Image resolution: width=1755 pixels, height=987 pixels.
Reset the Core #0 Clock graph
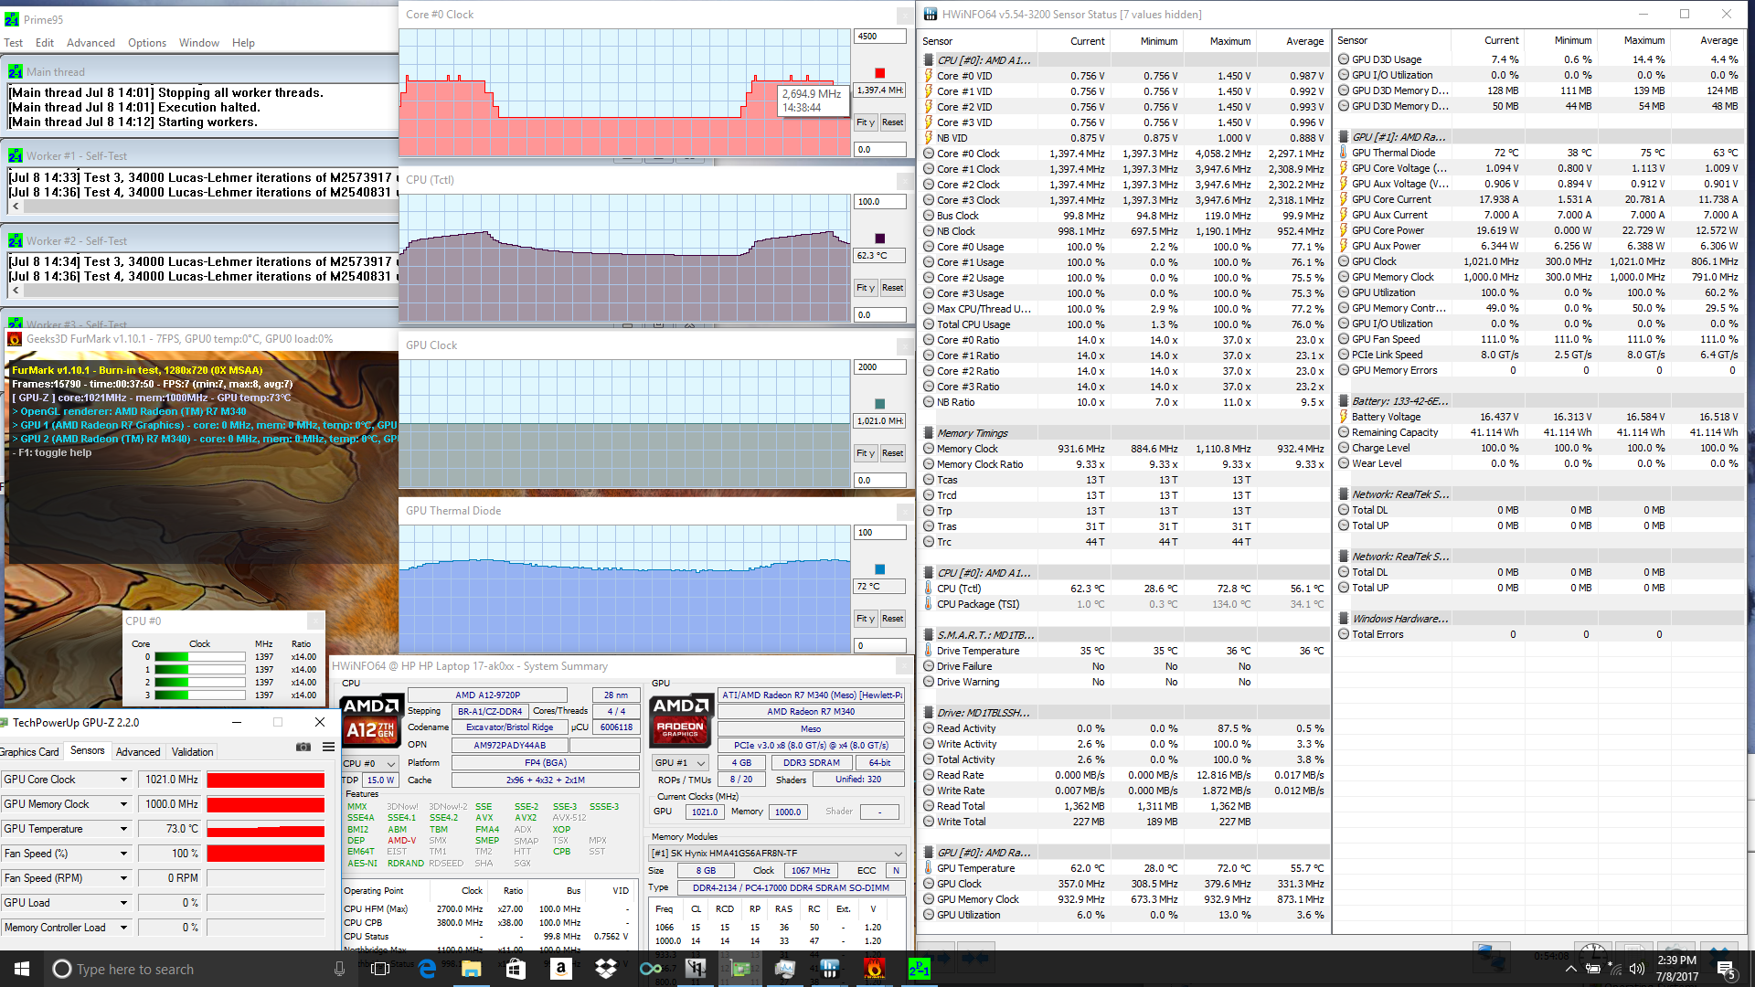[893, 122]
